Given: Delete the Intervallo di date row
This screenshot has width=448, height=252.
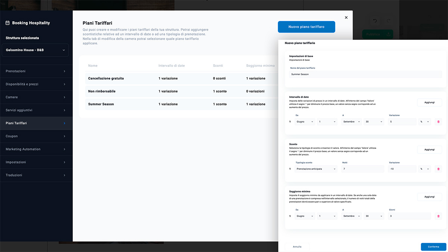Looking at the screenshot, I should pos(438,122).
